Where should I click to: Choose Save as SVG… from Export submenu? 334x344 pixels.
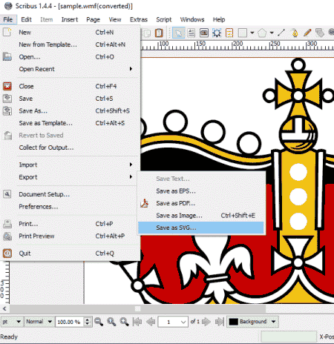(200, 228)
